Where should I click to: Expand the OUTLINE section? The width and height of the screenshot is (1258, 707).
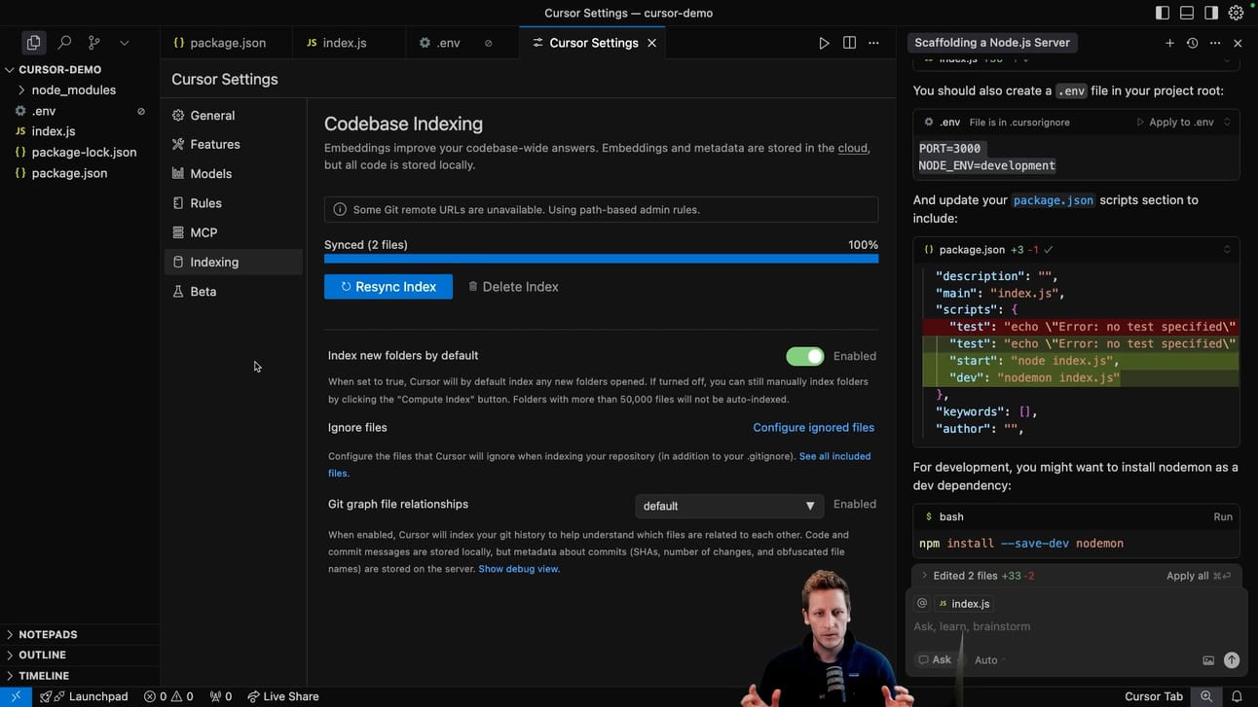pos(80,654)
